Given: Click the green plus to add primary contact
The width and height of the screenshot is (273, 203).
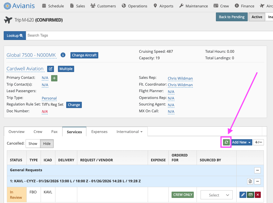Looking at the screenshot, I should pos(54,78).
